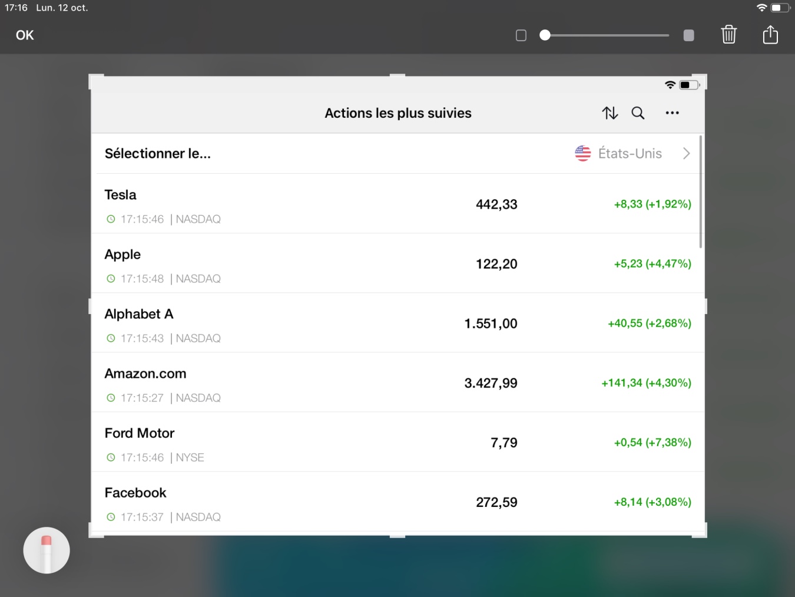The width and height of the screenshot is (795, 597).
Task: Select the Alphabet A stock
Action: tap(398, 323)
